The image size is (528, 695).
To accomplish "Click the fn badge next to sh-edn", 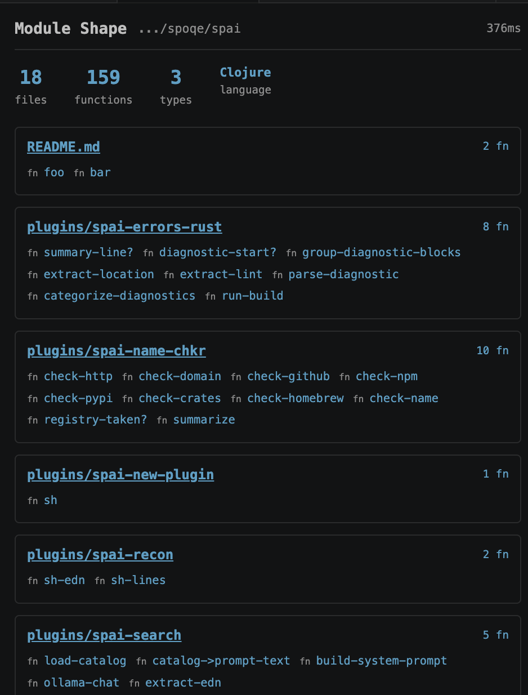I will pos(33,581).
